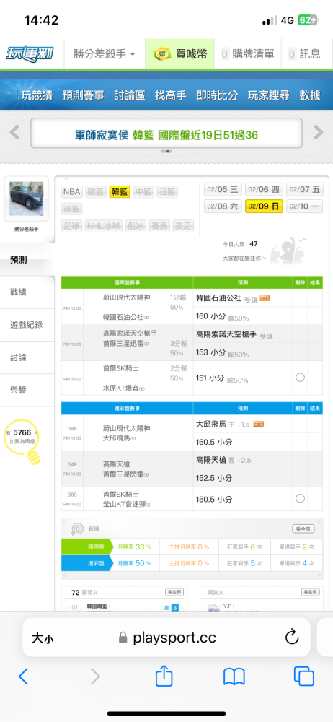Open the 討論 sidebar tab
The height and width of the screenshot is (722, 333).
27,357
